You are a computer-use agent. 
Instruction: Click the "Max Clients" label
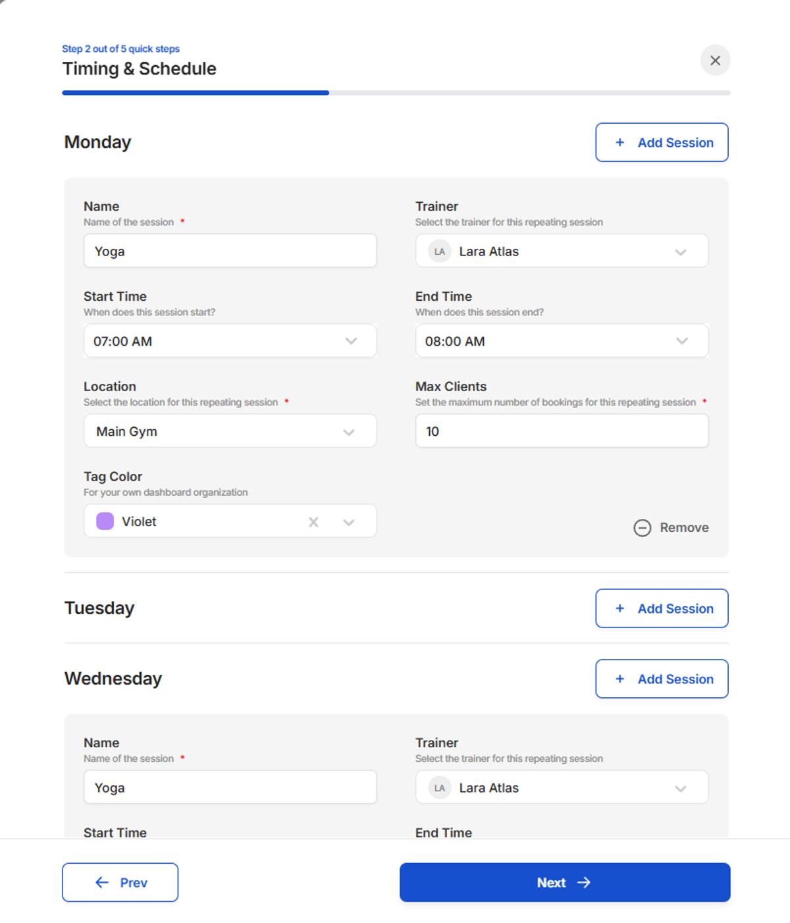click(x=451, y=386)
